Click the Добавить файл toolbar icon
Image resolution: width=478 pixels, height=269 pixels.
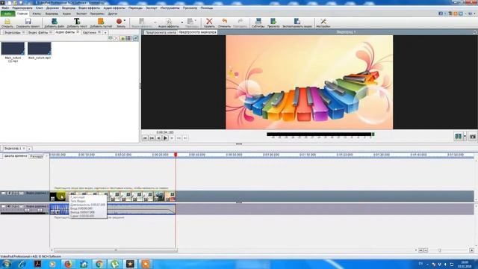point(55,22)
